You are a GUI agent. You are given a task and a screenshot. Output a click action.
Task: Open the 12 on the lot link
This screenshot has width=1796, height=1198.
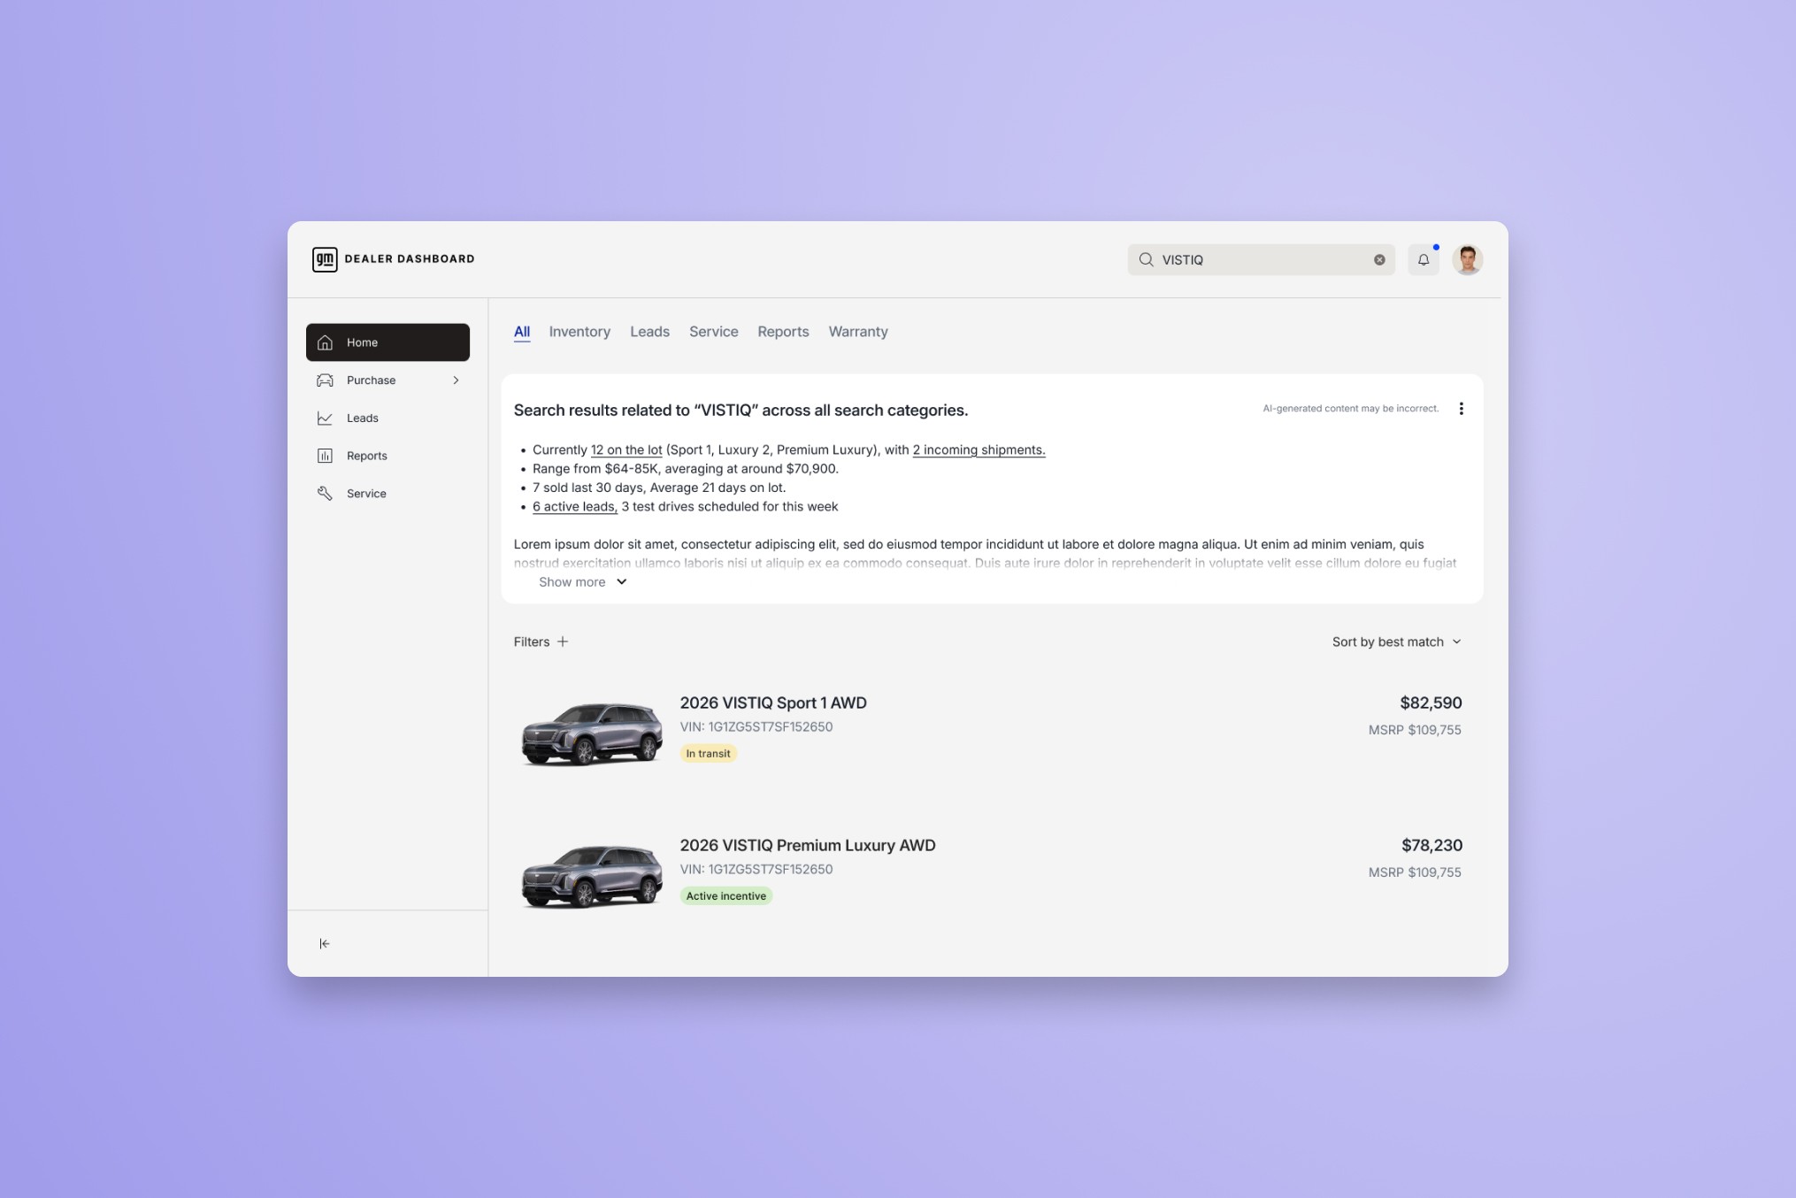(625, 449)
